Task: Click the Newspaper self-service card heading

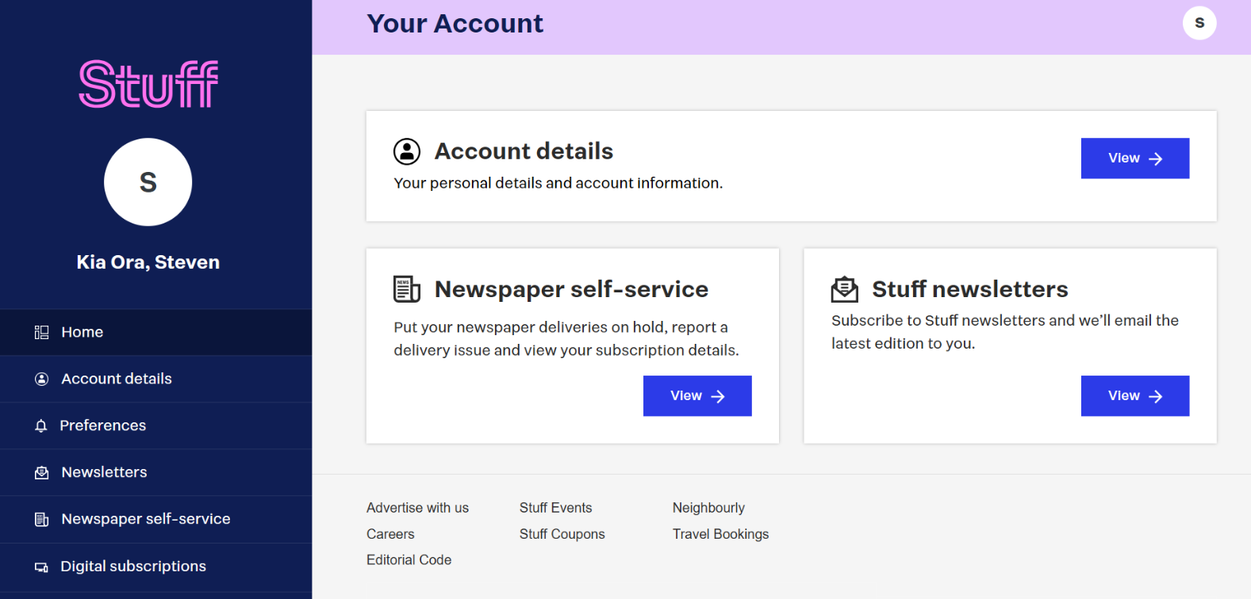Action: pos(571,289)
